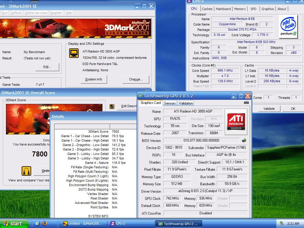
Task: Click the CPU-Z Specification field
Action: point(256,42)
